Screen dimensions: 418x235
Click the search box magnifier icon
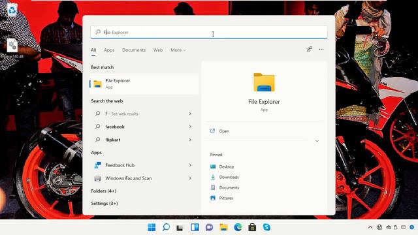tap(98, 32)
